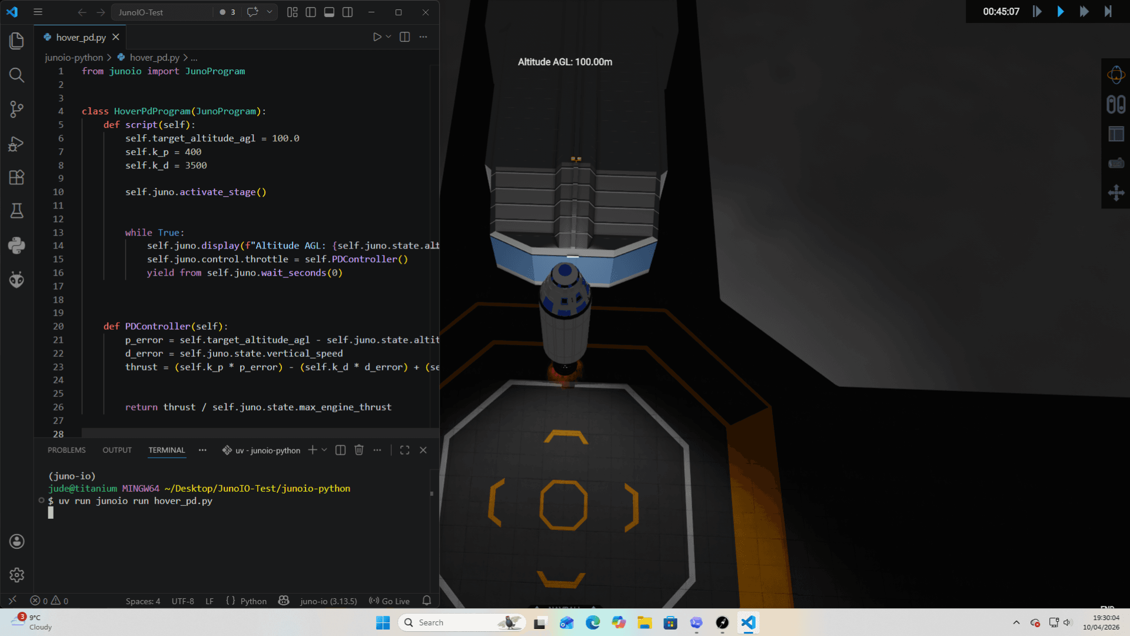Screen dimensions: 1130x636
Task: Select Python language mode in status bar
Action: pyautogui.click(x=254, y=601)
